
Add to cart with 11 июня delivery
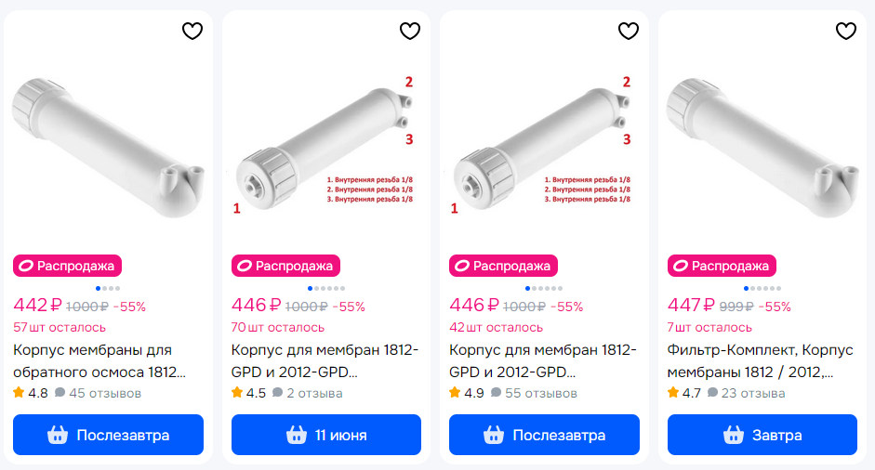coord(326,435)
